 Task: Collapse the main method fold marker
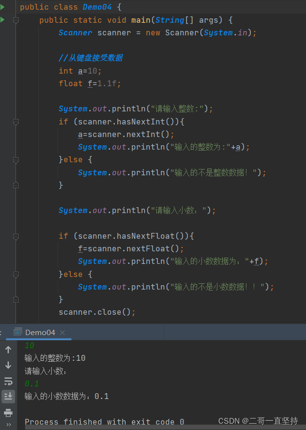tap(16, 20)
